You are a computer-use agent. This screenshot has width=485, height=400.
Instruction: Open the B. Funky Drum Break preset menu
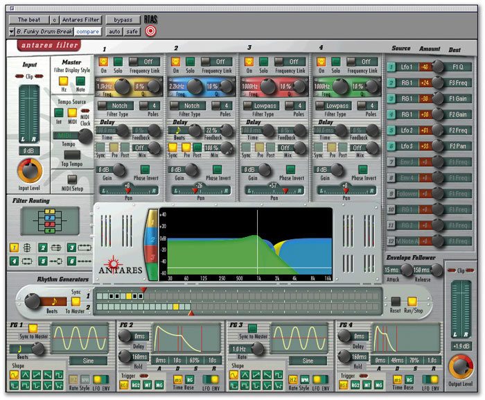[44, 31]
